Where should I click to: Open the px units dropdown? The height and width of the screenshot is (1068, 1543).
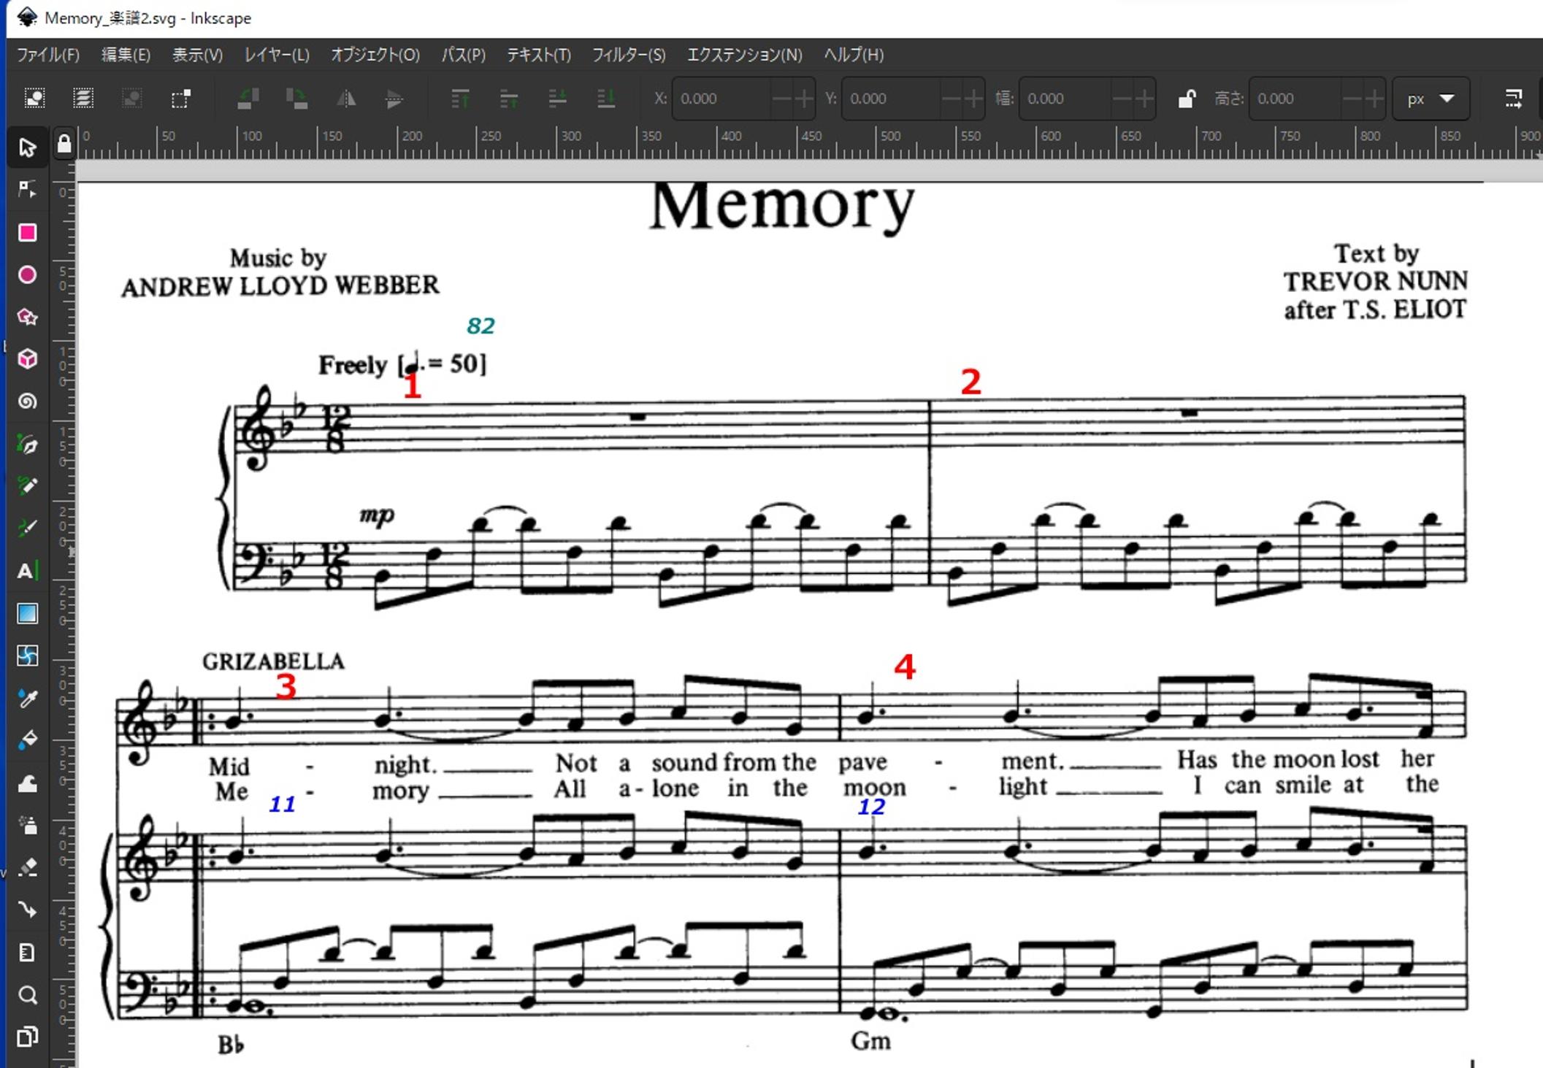click(1430, 99)
